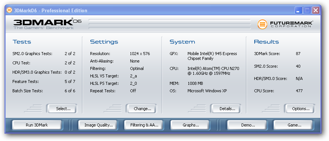Click the Batch Size Tests label
The image size is (329, 141).
coord(28,91)
